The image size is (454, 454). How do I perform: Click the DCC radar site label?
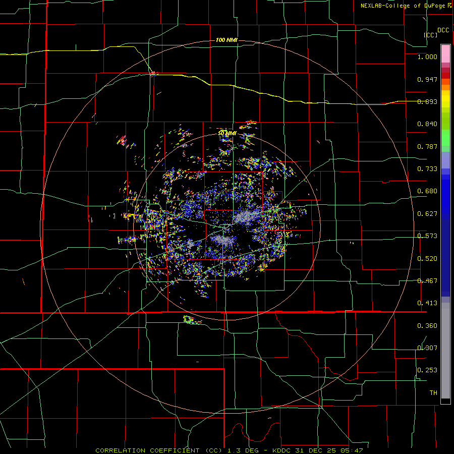coord(443,30)
